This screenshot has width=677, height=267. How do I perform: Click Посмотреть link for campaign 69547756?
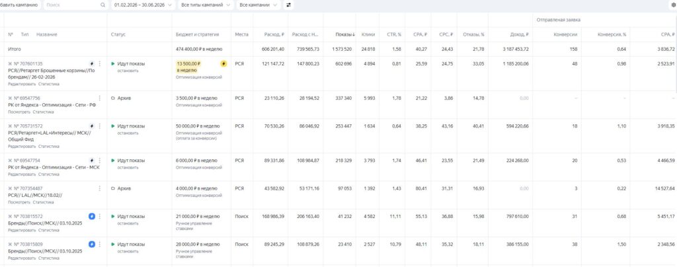[19, 112]
